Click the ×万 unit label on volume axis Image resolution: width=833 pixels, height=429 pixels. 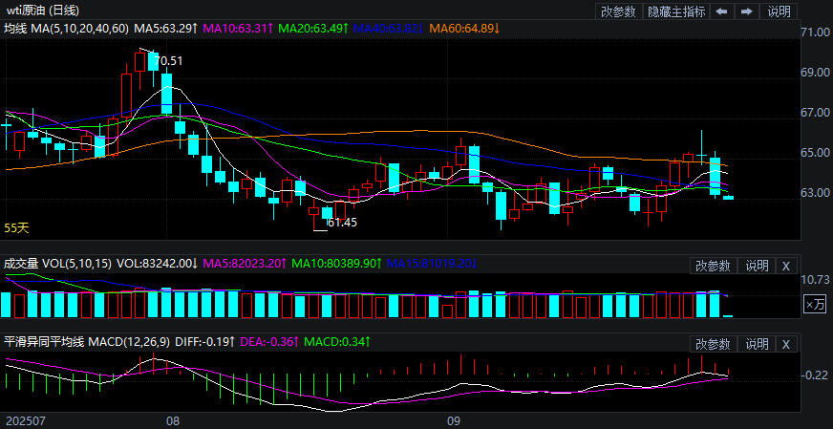click(814, 304)
